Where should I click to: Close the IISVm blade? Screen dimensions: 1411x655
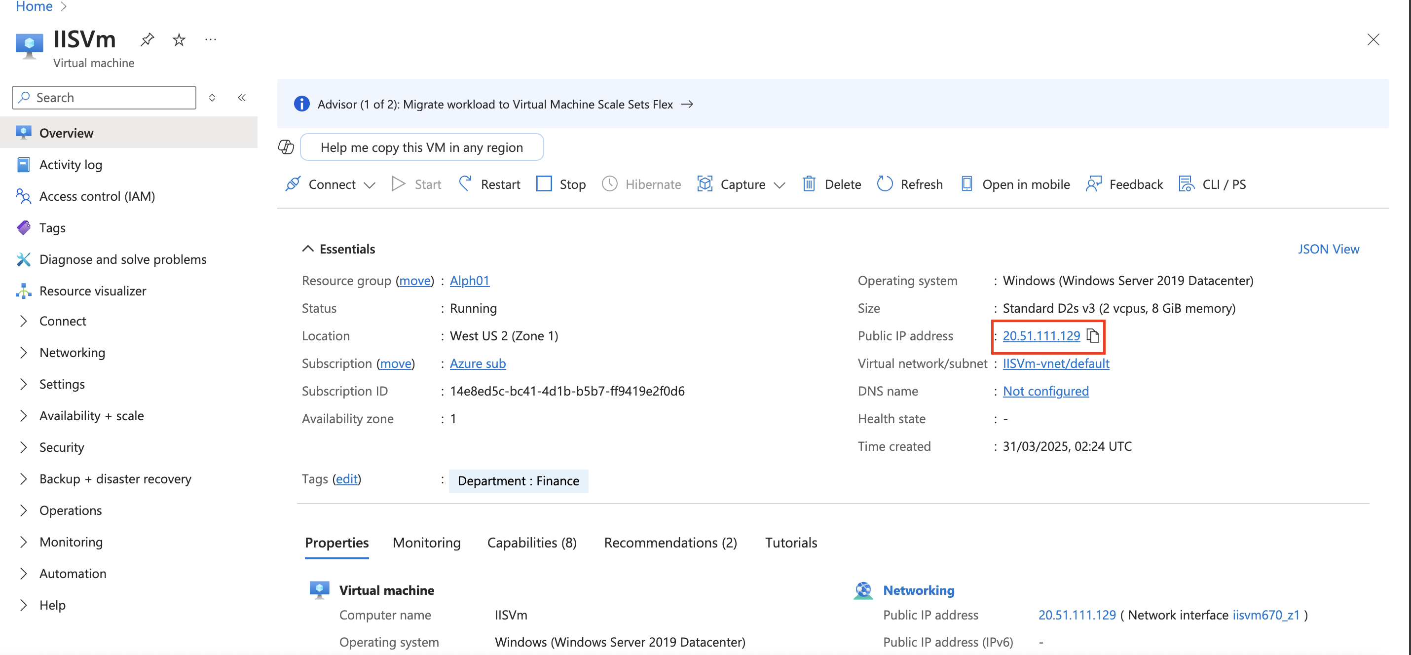(x=1373, y=39)
